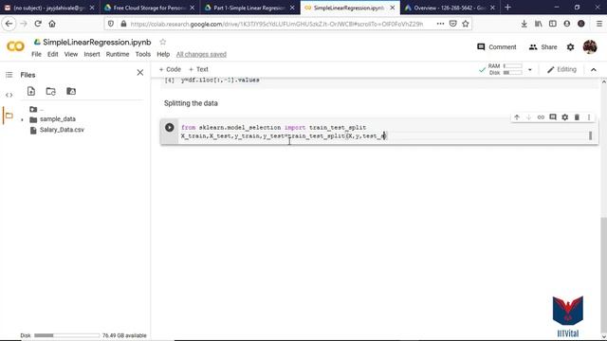This screenshot has height=341, width=607.
Task: Select the y=df.iloc values code line
Action: [x=220, y=80]
